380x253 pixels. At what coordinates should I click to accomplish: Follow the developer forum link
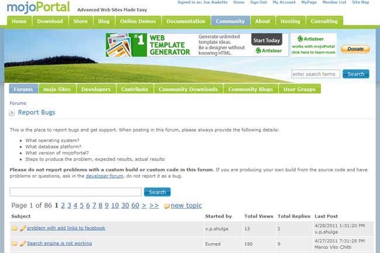(x=105, y=177)
